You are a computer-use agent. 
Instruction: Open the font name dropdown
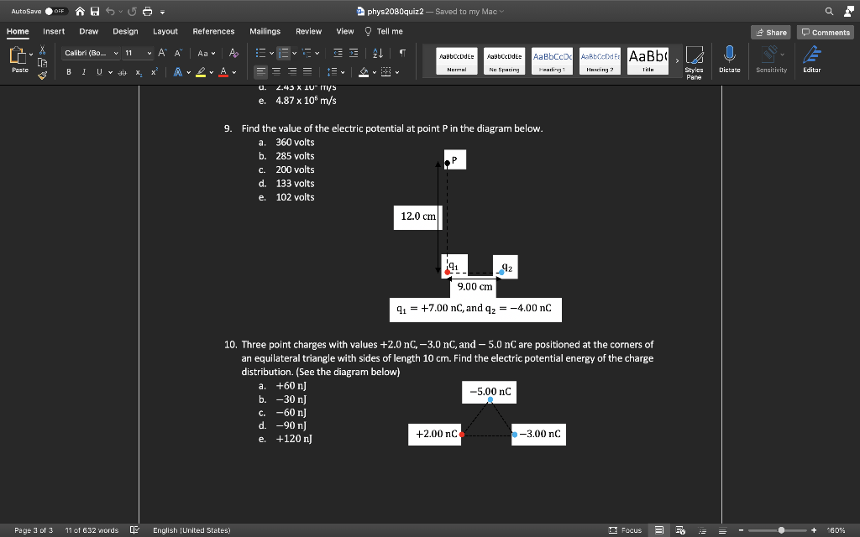coord(116,53)
